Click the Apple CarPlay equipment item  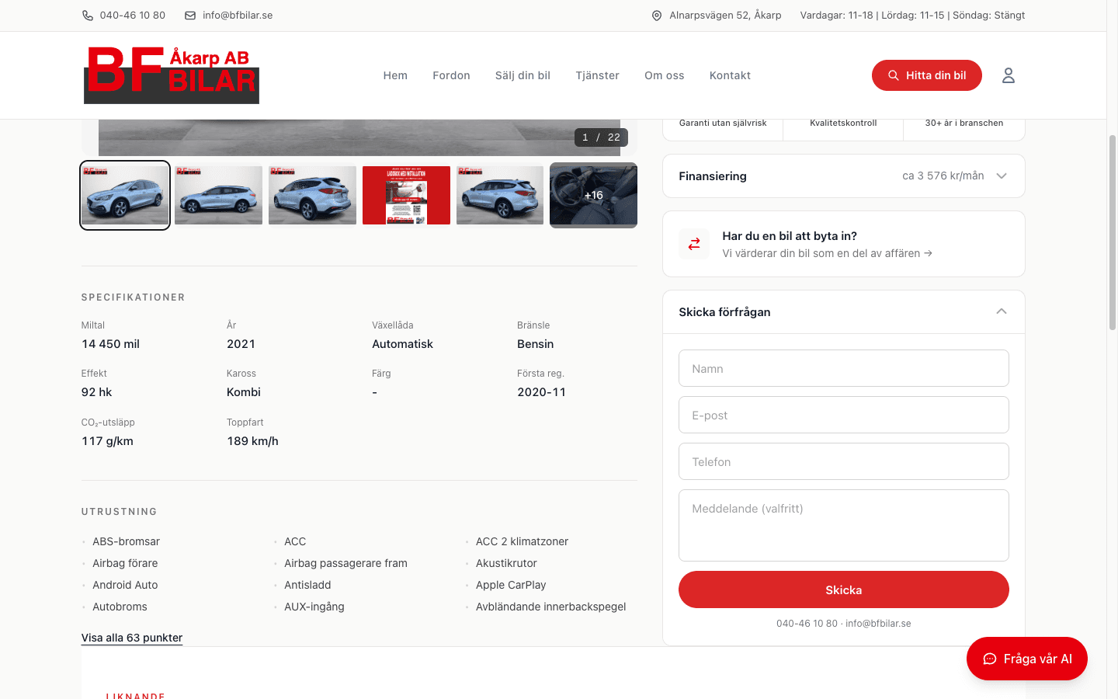click(511, 585)
